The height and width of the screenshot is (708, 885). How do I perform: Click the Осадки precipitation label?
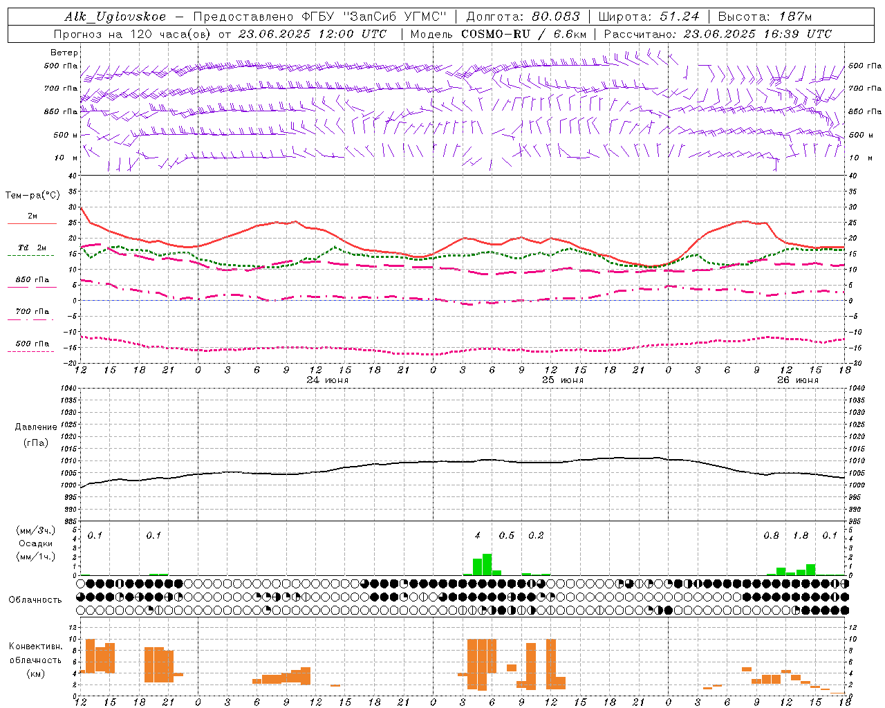click(37, 543)
